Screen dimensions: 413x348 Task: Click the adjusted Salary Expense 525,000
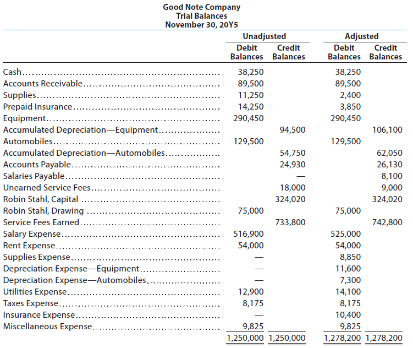click(346, 234)
